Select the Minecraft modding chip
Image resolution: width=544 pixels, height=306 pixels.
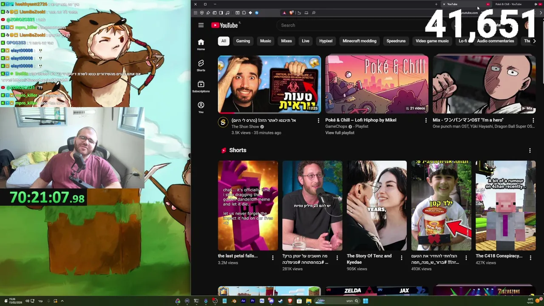tap(360, 41)
